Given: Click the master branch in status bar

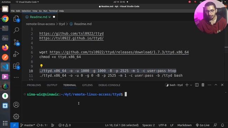Looking at the screenshot, I should [x=27, y=125].
